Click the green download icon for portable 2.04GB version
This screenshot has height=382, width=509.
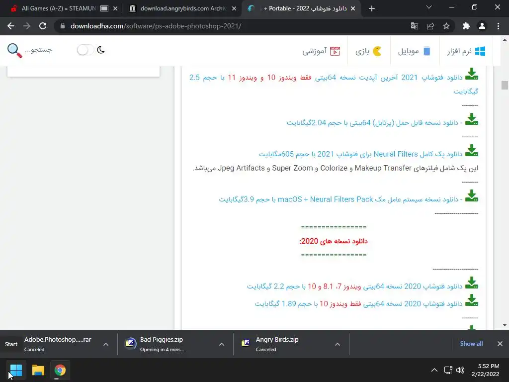click(471, 119)
